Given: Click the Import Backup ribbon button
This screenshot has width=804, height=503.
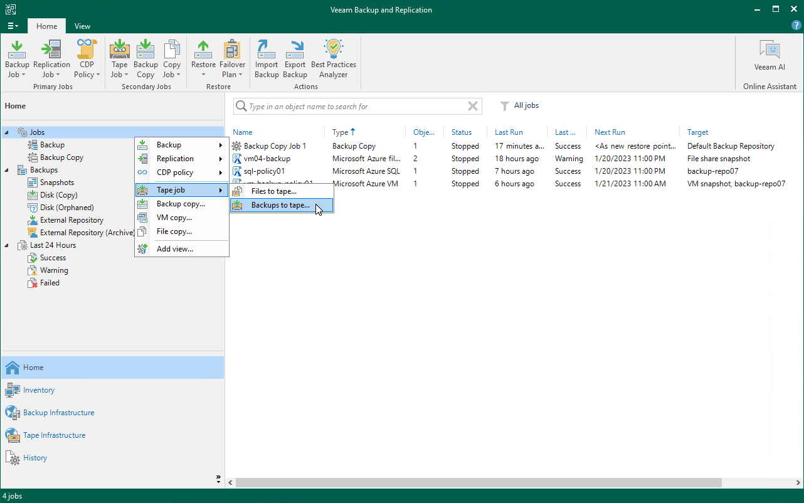Looking at the screenshot, I should (267, 58).
